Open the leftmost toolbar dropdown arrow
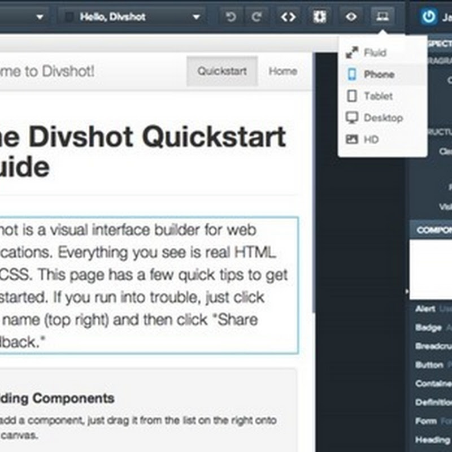Viewport: 452px width, 452px height. coord(40,17)
